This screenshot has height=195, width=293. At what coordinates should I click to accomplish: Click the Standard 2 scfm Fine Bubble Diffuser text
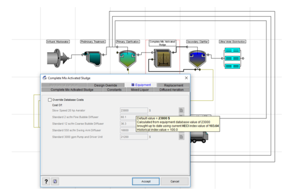[75, 117]
